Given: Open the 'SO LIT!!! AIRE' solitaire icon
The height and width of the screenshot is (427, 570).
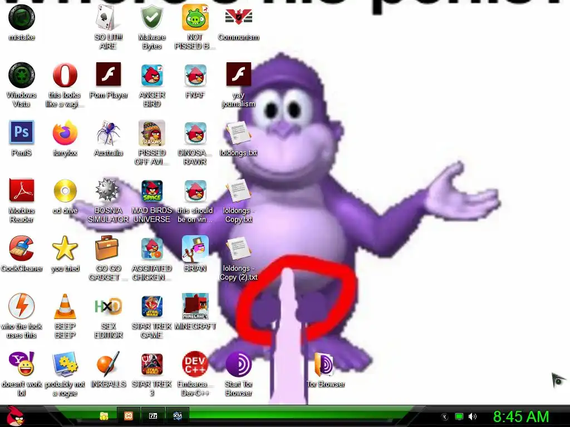Looking at the screenshot, I should (x=108, y=17).
